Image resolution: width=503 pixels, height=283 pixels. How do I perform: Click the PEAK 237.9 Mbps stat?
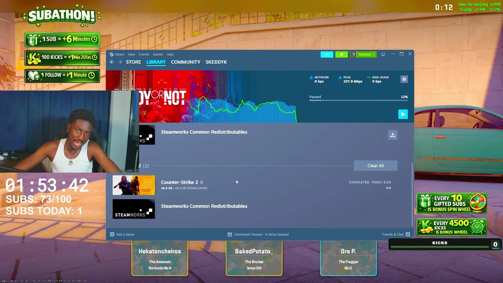pos(350,79)
